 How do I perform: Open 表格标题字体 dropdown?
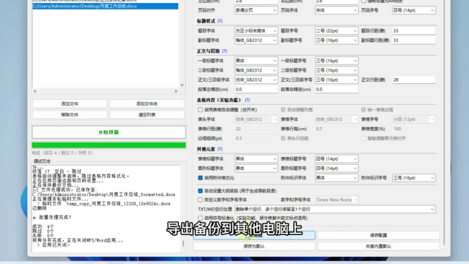pos(256,158)
